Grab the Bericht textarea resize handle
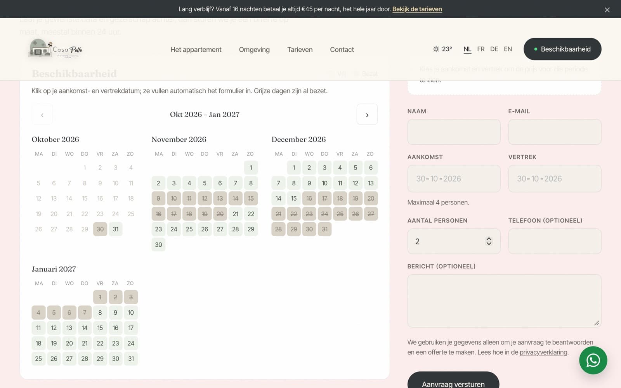This screenshot has width=621, height=388. coord(597,323)
